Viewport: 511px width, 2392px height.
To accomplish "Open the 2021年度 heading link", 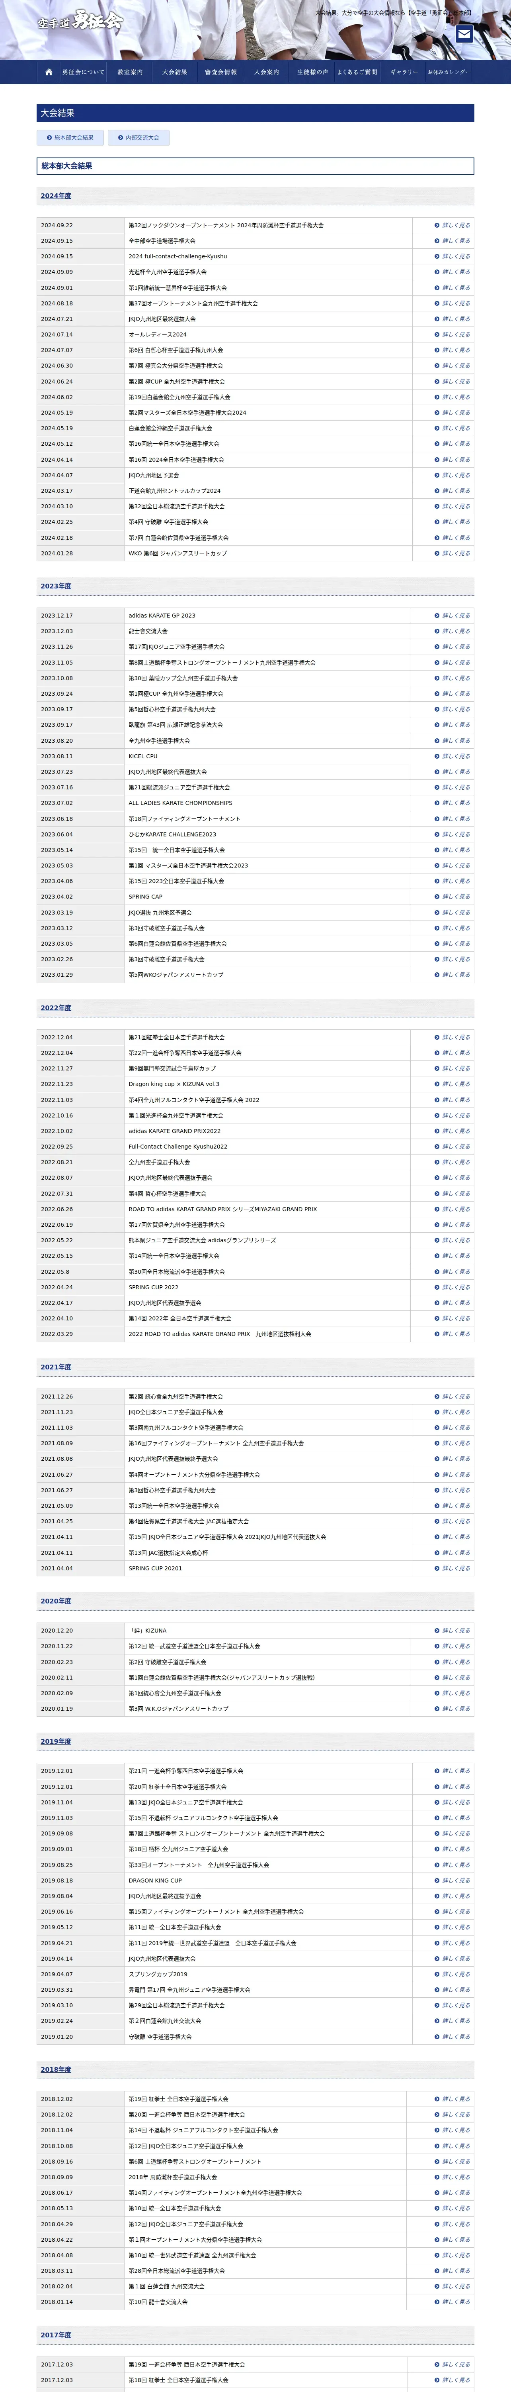I will click(x=56, y=1367).
